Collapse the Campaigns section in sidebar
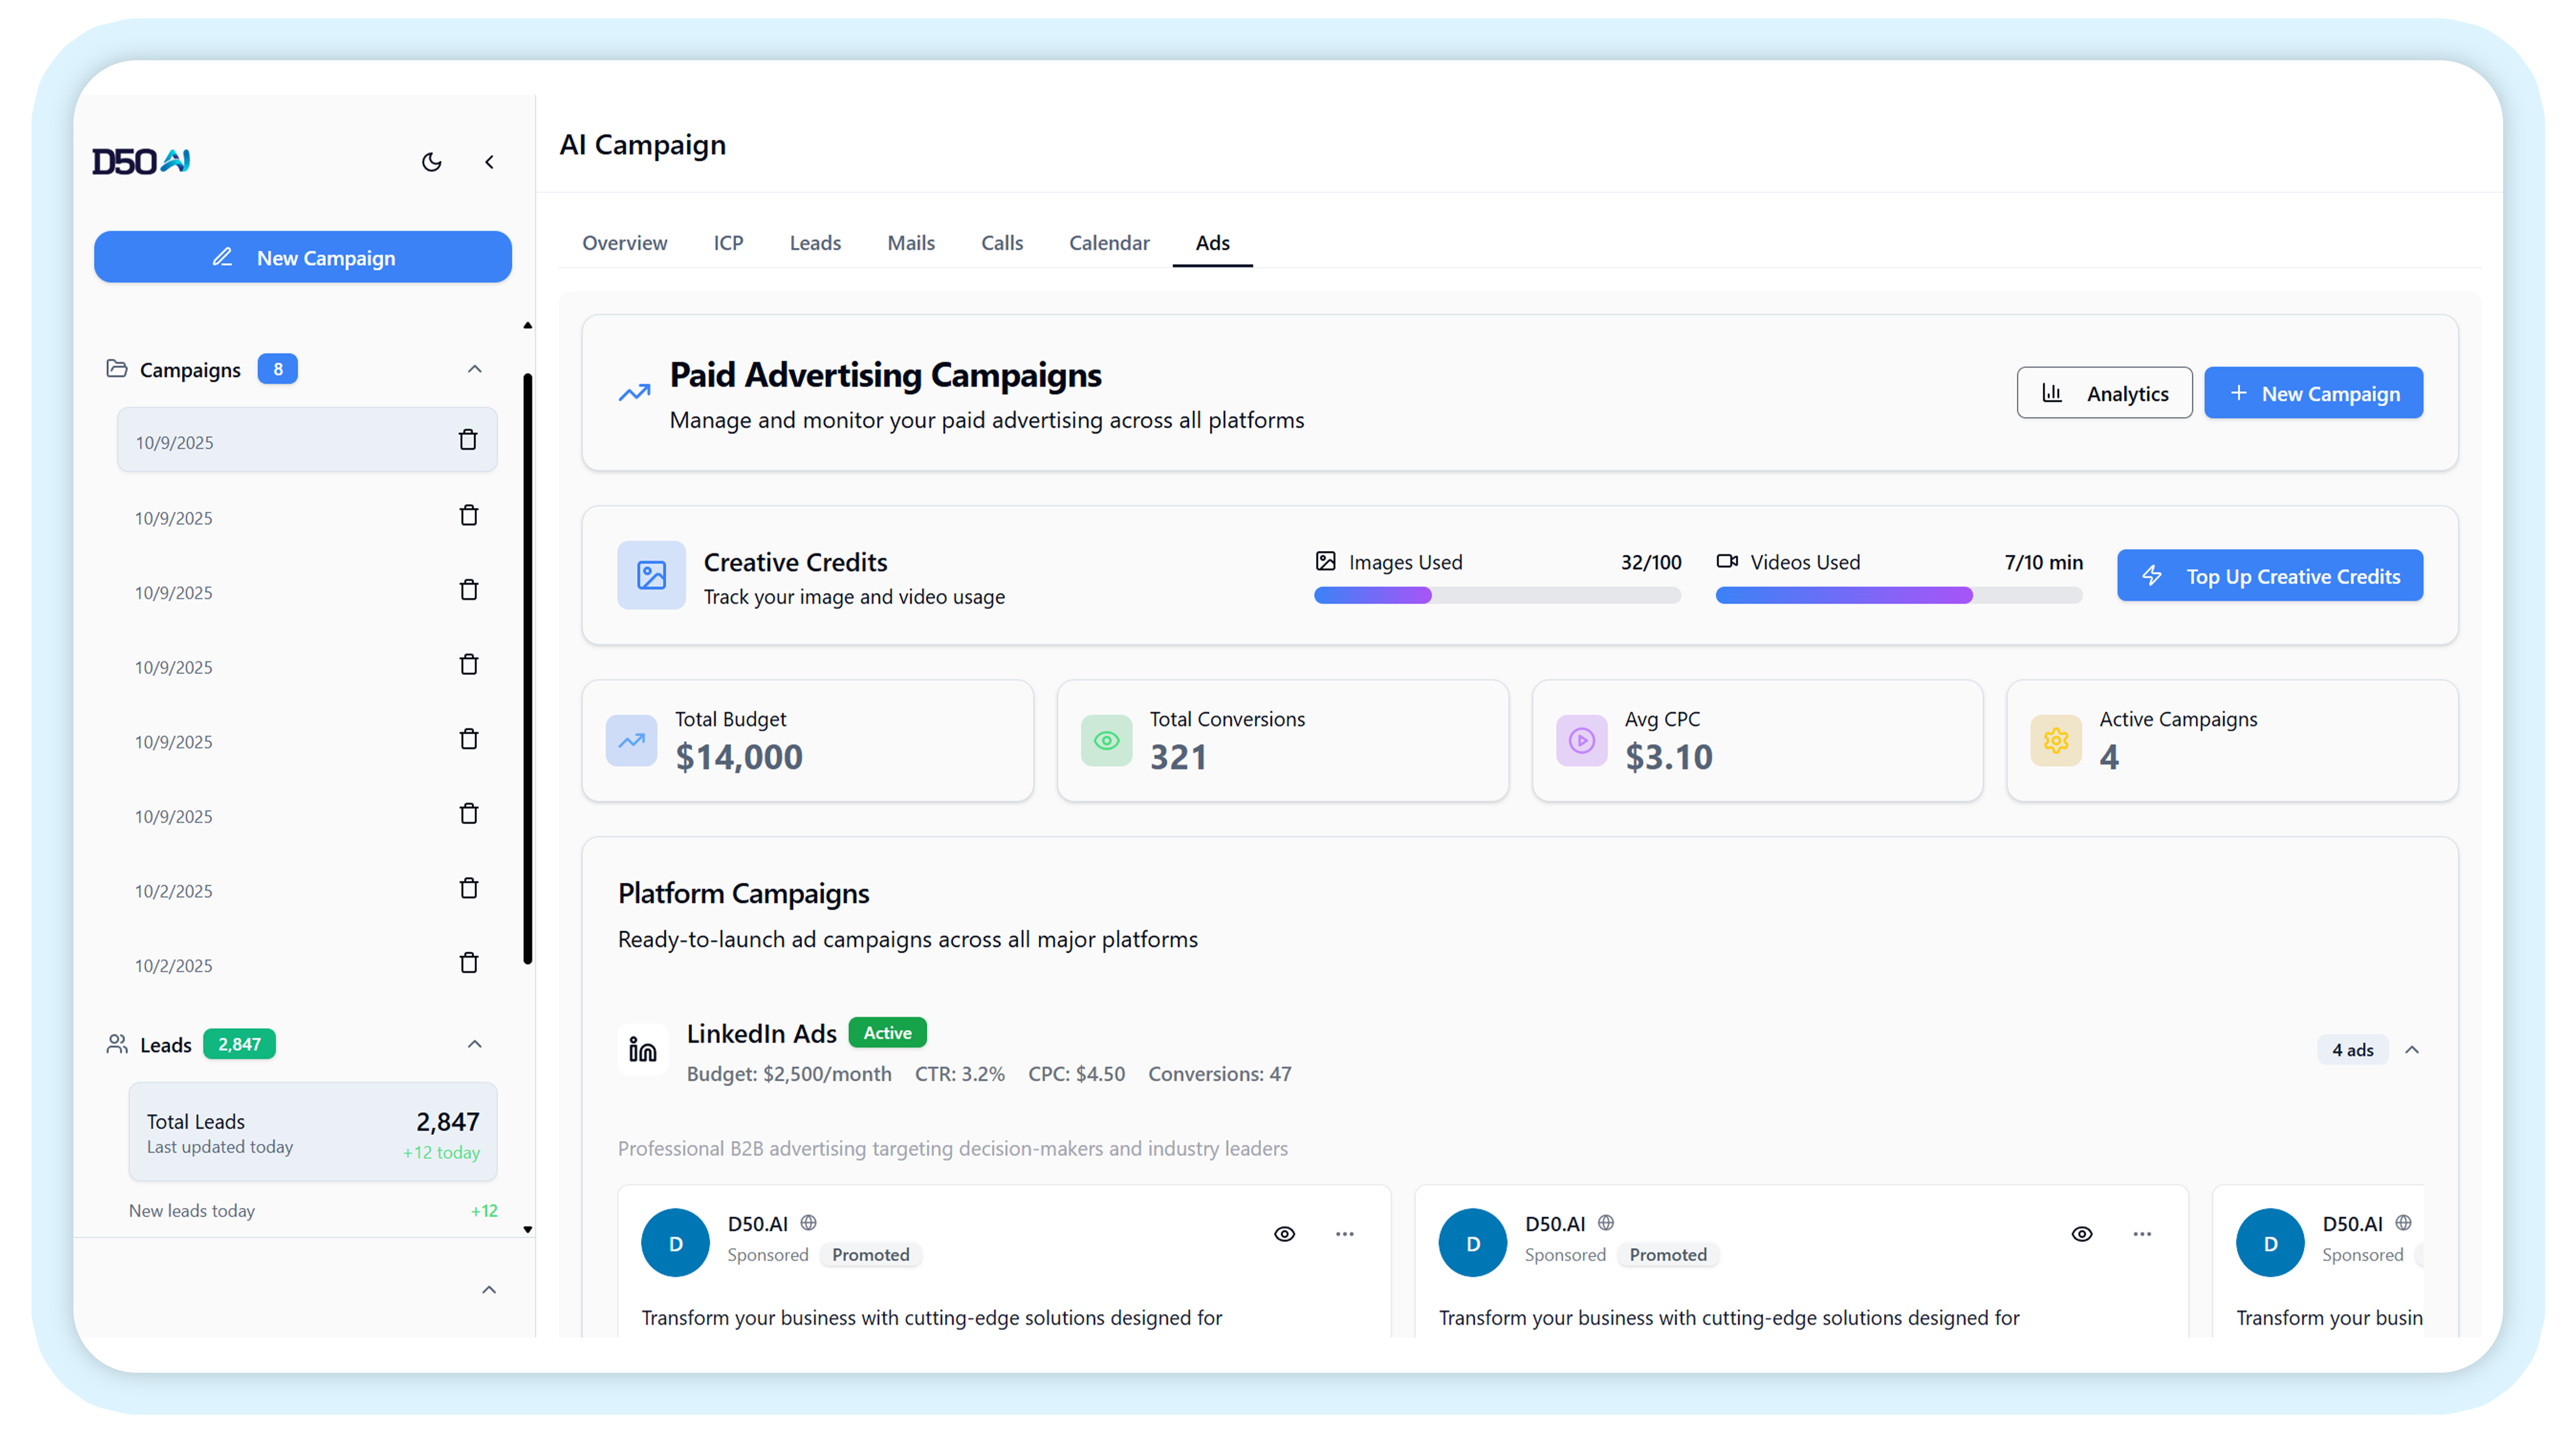The height and width of the screenshot is (1433, 2576). (x=474, y=369)
